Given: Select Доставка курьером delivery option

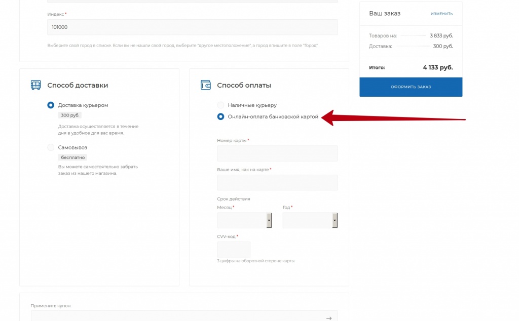Looking at the screenshot, I should pos(51,105).
